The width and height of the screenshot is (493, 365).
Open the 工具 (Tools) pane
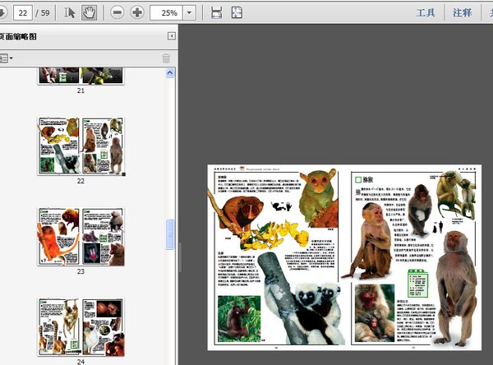425,12
